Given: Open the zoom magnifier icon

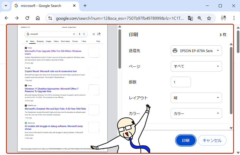Looking at the screenshot, I should [199, 18].
